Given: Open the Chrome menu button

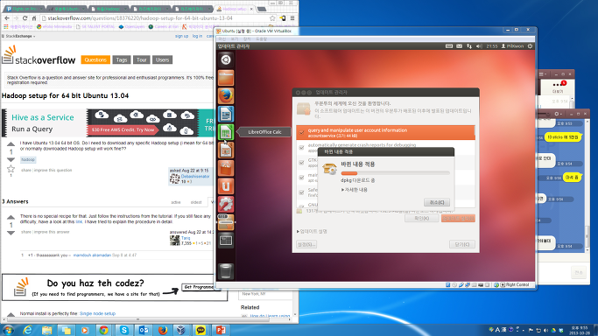Looking at the screenshot, I should point(292,18).
